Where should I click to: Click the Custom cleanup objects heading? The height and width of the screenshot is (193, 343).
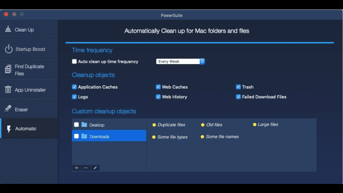click(x=104, y=111)
